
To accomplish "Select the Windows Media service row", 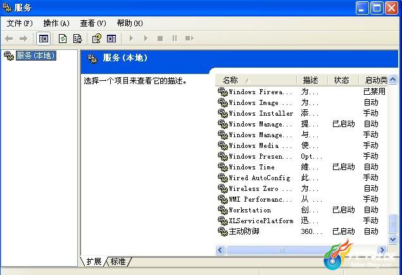I will click(302, 145).
